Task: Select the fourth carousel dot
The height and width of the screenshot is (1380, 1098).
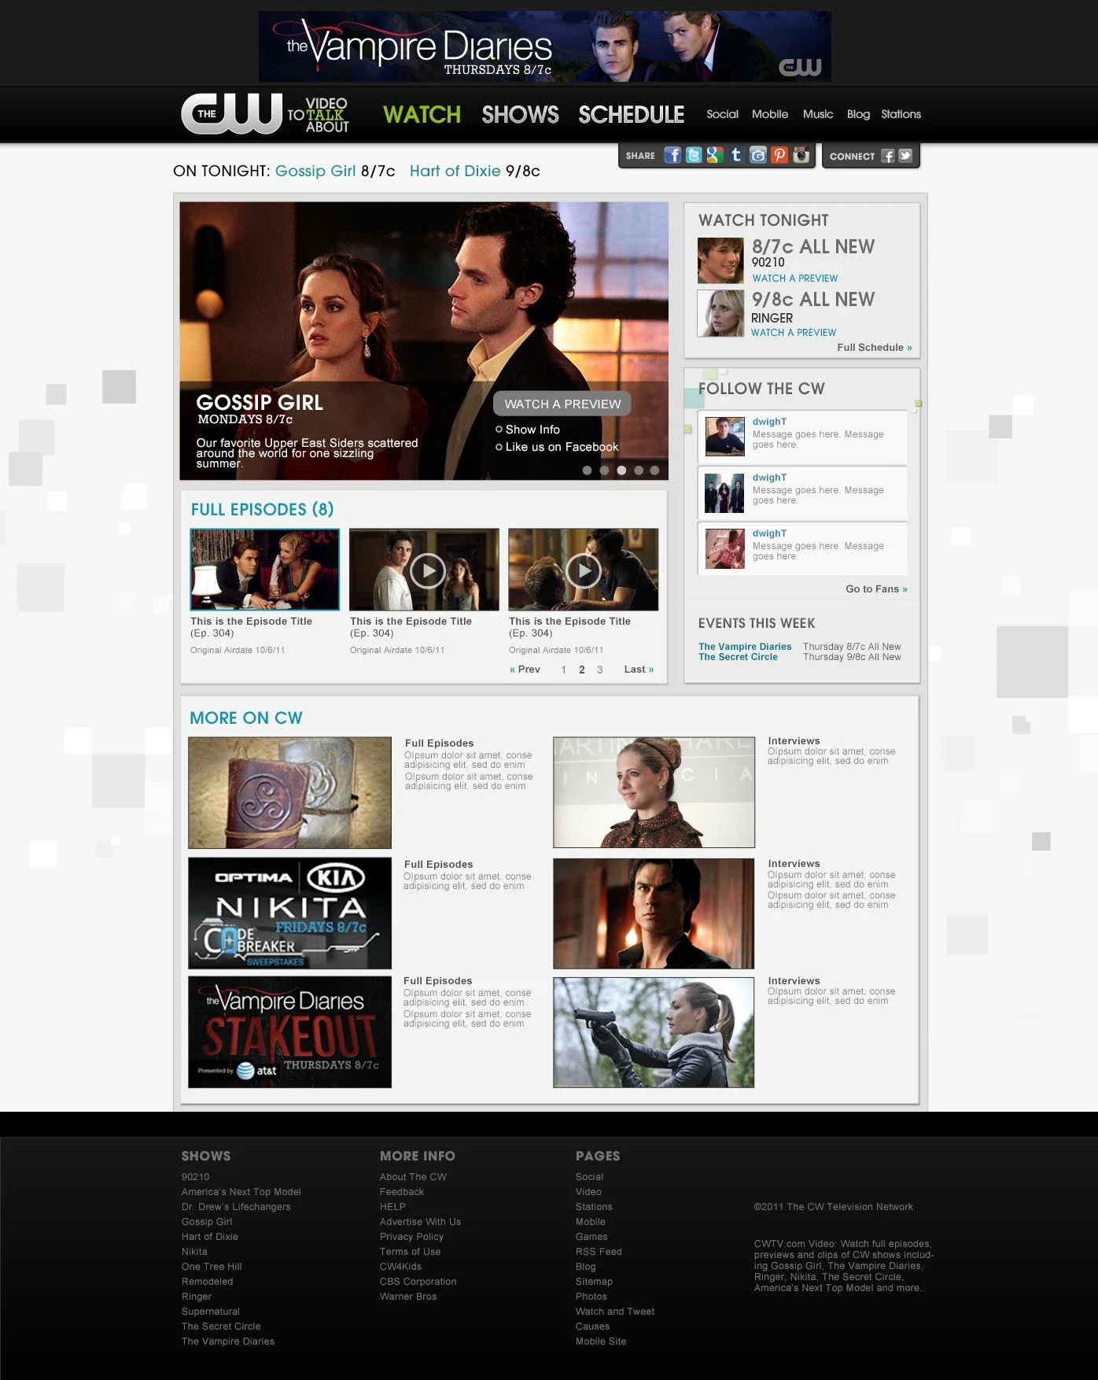Action: click(x=639, y=470)
